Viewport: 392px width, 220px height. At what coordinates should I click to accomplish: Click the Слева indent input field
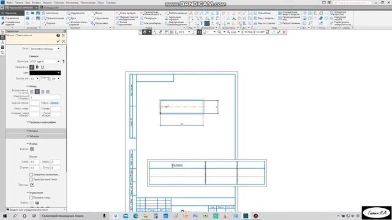[x=34, y=162]
